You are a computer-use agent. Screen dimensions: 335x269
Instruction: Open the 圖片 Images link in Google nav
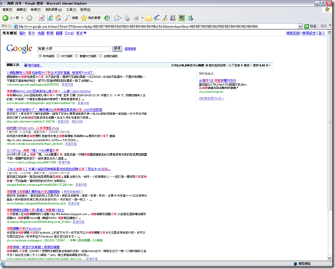(23, 33)
